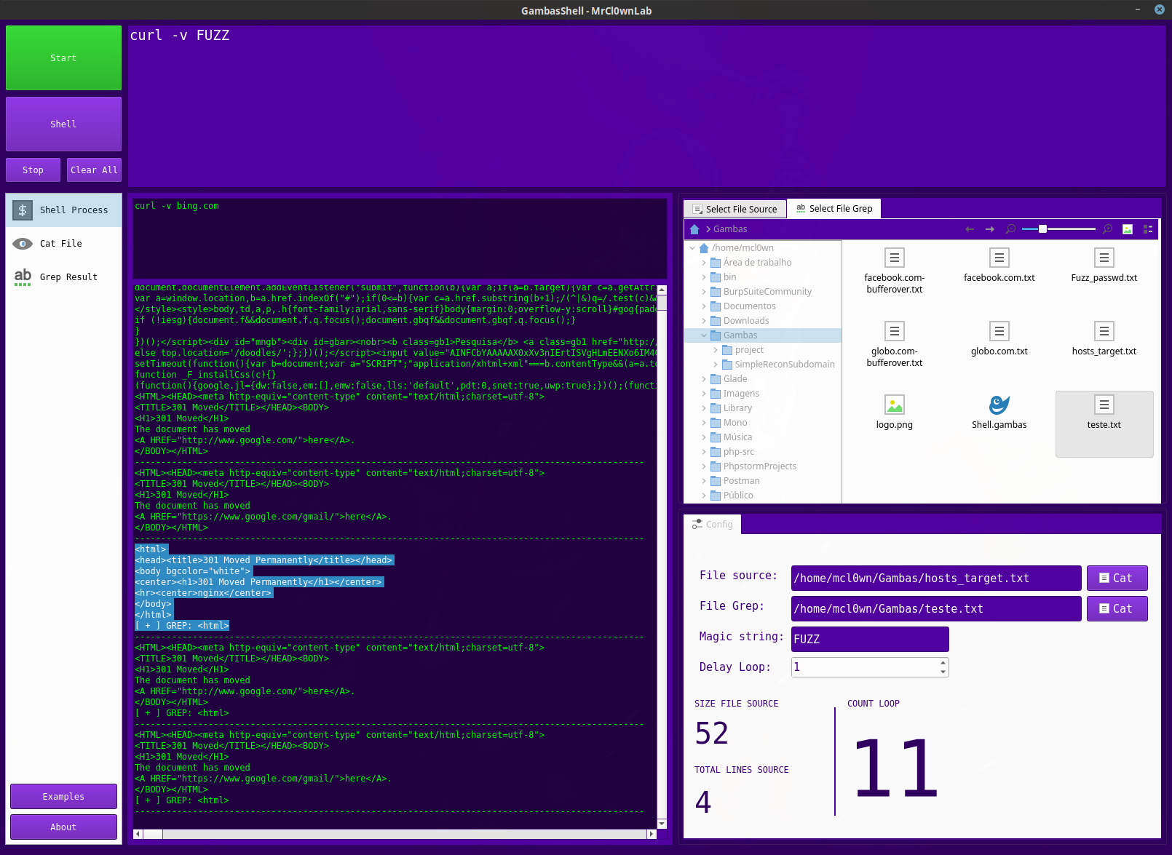
Task: Switch to Select File Grep tab
Action: pos(834,209)
